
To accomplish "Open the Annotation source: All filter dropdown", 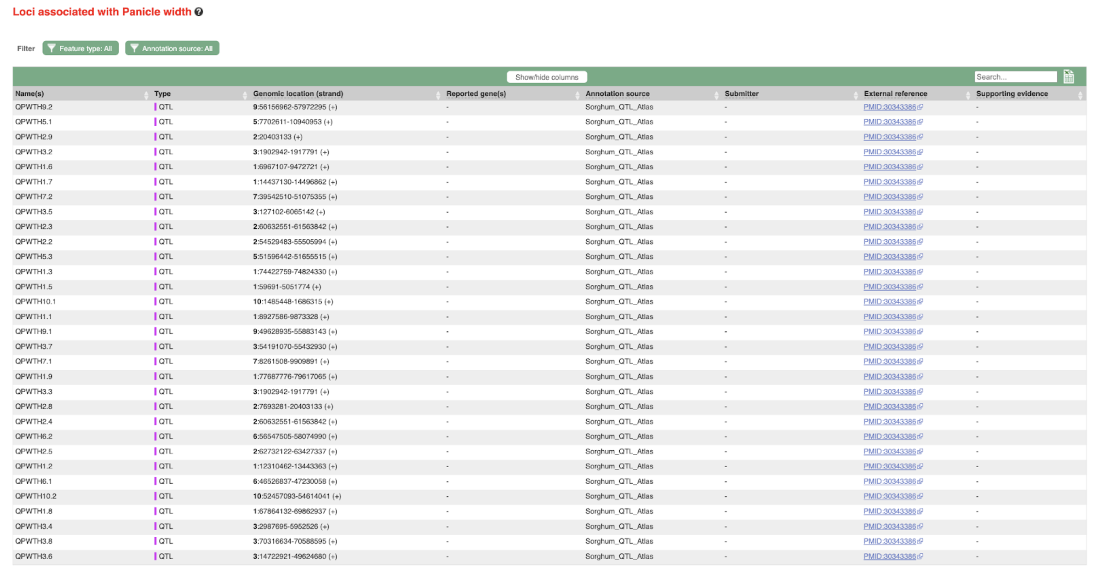I will (x=172, y=48).
